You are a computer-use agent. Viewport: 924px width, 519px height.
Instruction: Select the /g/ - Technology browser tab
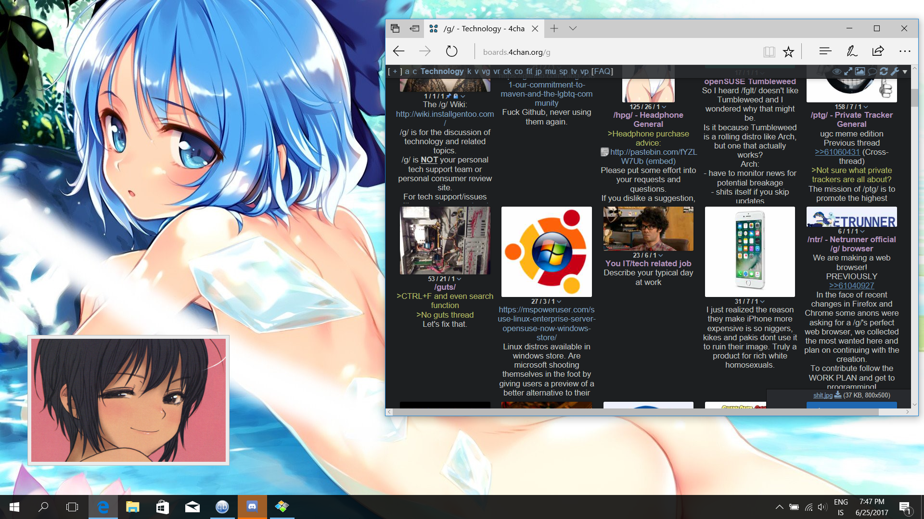[x=483, y=29]
